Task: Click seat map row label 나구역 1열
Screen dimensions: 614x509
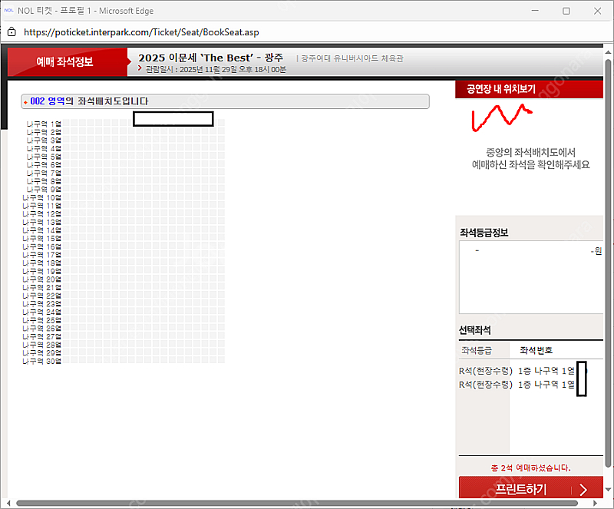Action: [x=44, y=124]
